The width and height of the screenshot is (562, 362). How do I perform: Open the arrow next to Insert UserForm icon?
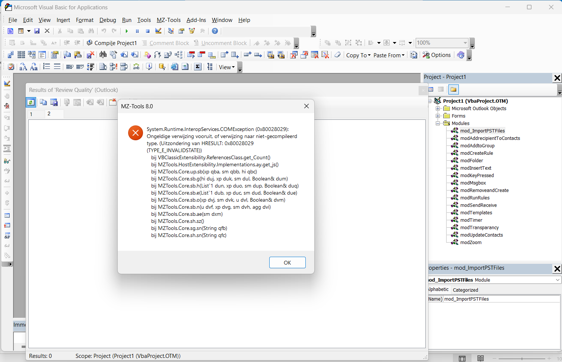pos(29,31)
